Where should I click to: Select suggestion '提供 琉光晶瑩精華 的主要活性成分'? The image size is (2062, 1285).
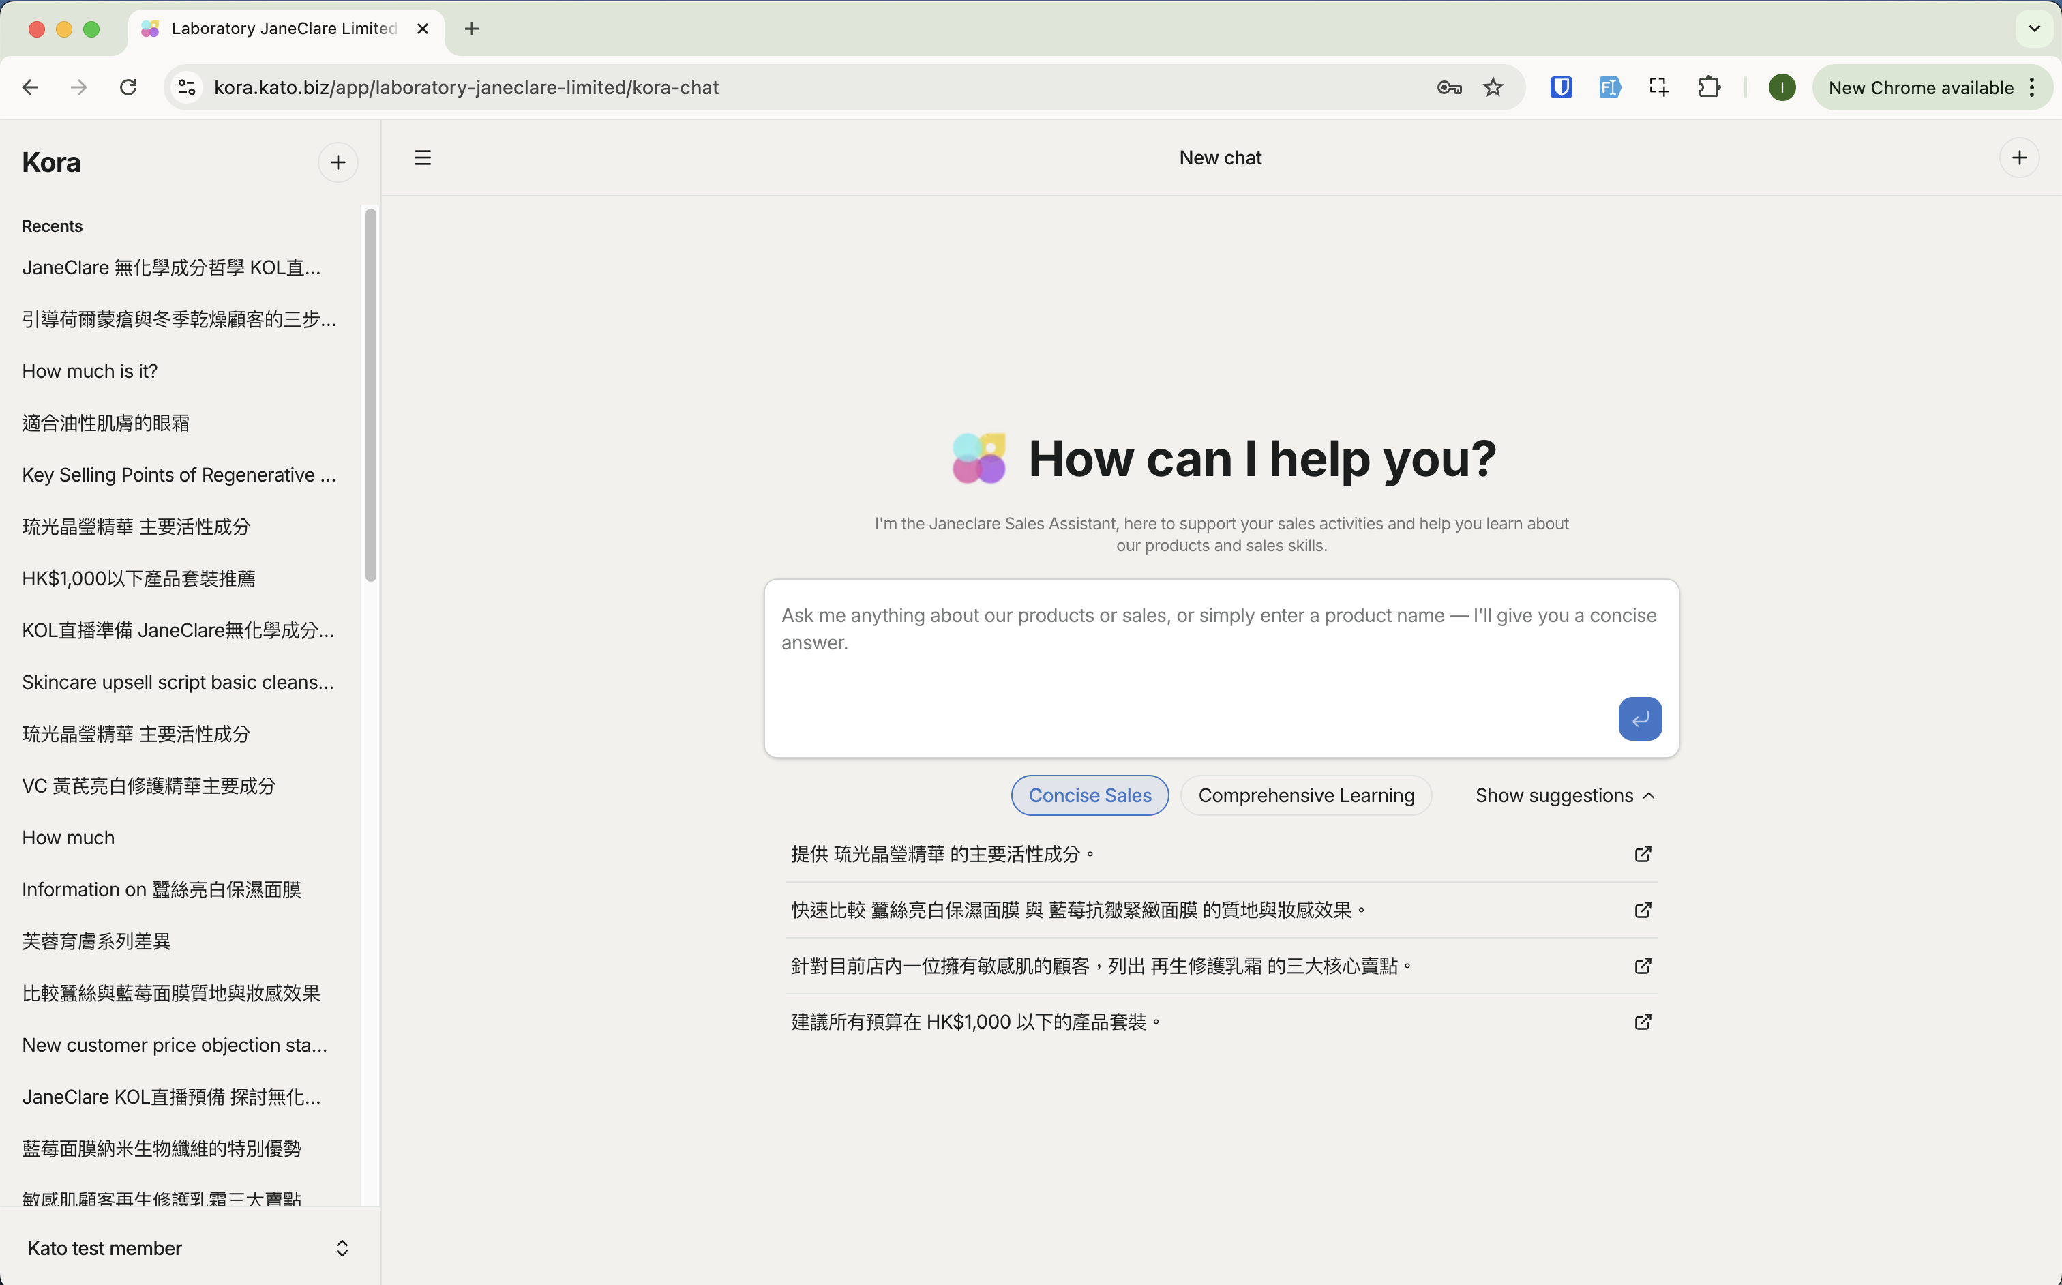point(1221,854)
